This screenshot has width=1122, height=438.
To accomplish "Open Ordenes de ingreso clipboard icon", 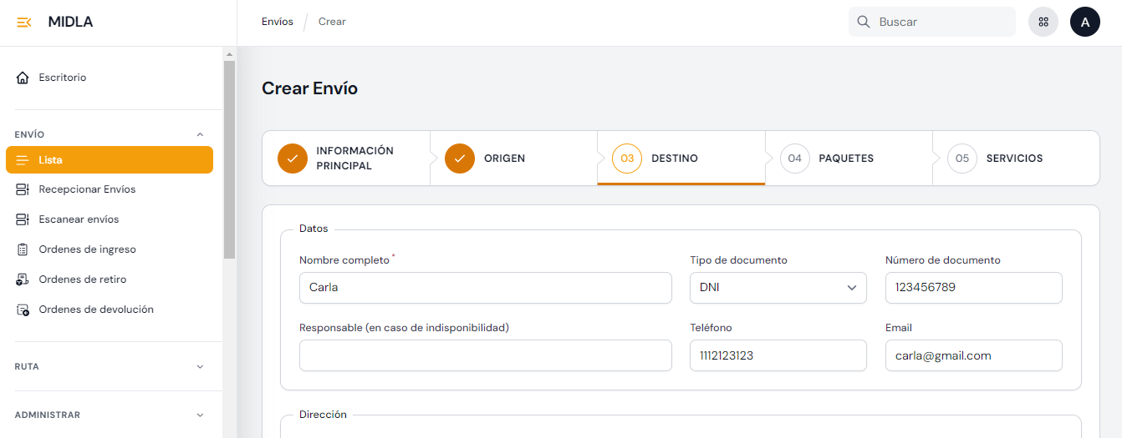I will tap(23, 249).
